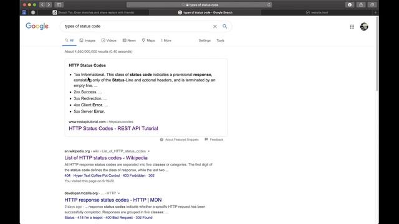Switch to website.html browser tab
The width and height of the screenshot is (399, 224).
[x=317, y=12]
